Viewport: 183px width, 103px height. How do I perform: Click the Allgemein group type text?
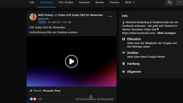click(134, 72)
